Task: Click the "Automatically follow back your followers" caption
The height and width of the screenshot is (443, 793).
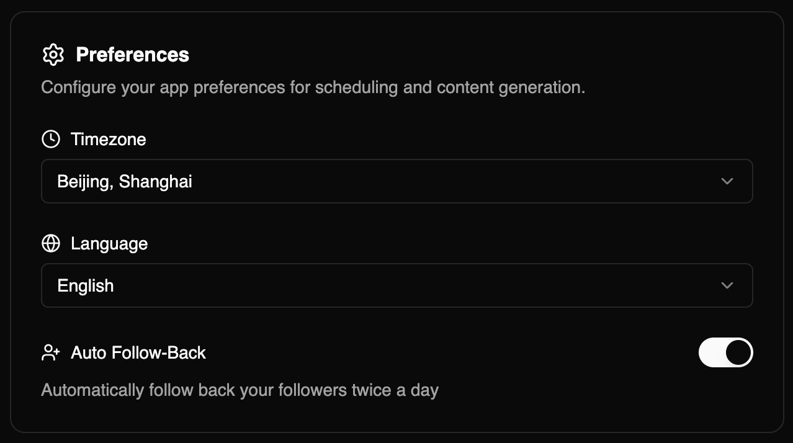Action: click(240, 390)
